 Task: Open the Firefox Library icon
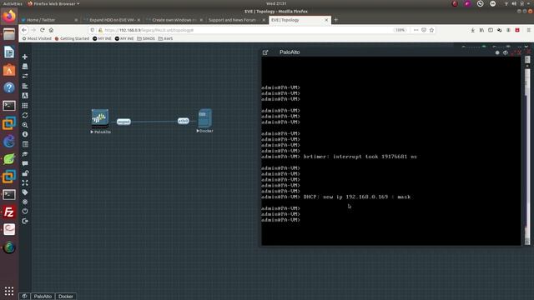coord(481,30)
